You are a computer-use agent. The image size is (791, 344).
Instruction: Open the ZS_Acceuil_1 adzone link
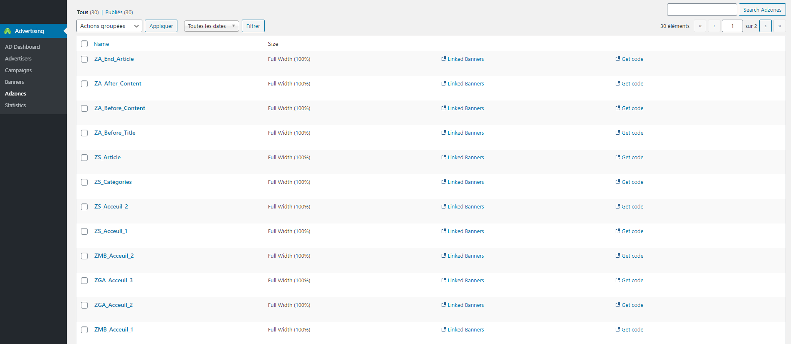[x=111, y=231]
